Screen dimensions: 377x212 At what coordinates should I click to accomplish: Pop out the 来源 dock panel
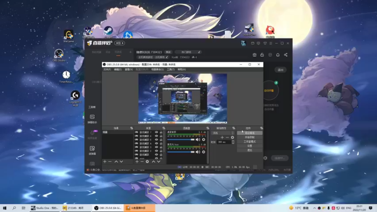point(164,128)
